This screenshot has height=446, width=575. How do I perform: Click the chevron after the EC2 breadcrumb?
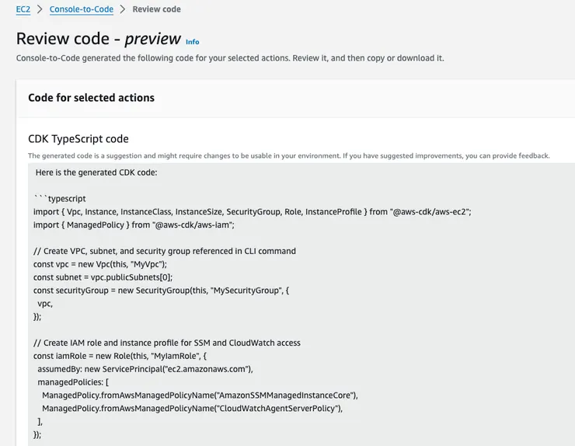click(39, 9)
